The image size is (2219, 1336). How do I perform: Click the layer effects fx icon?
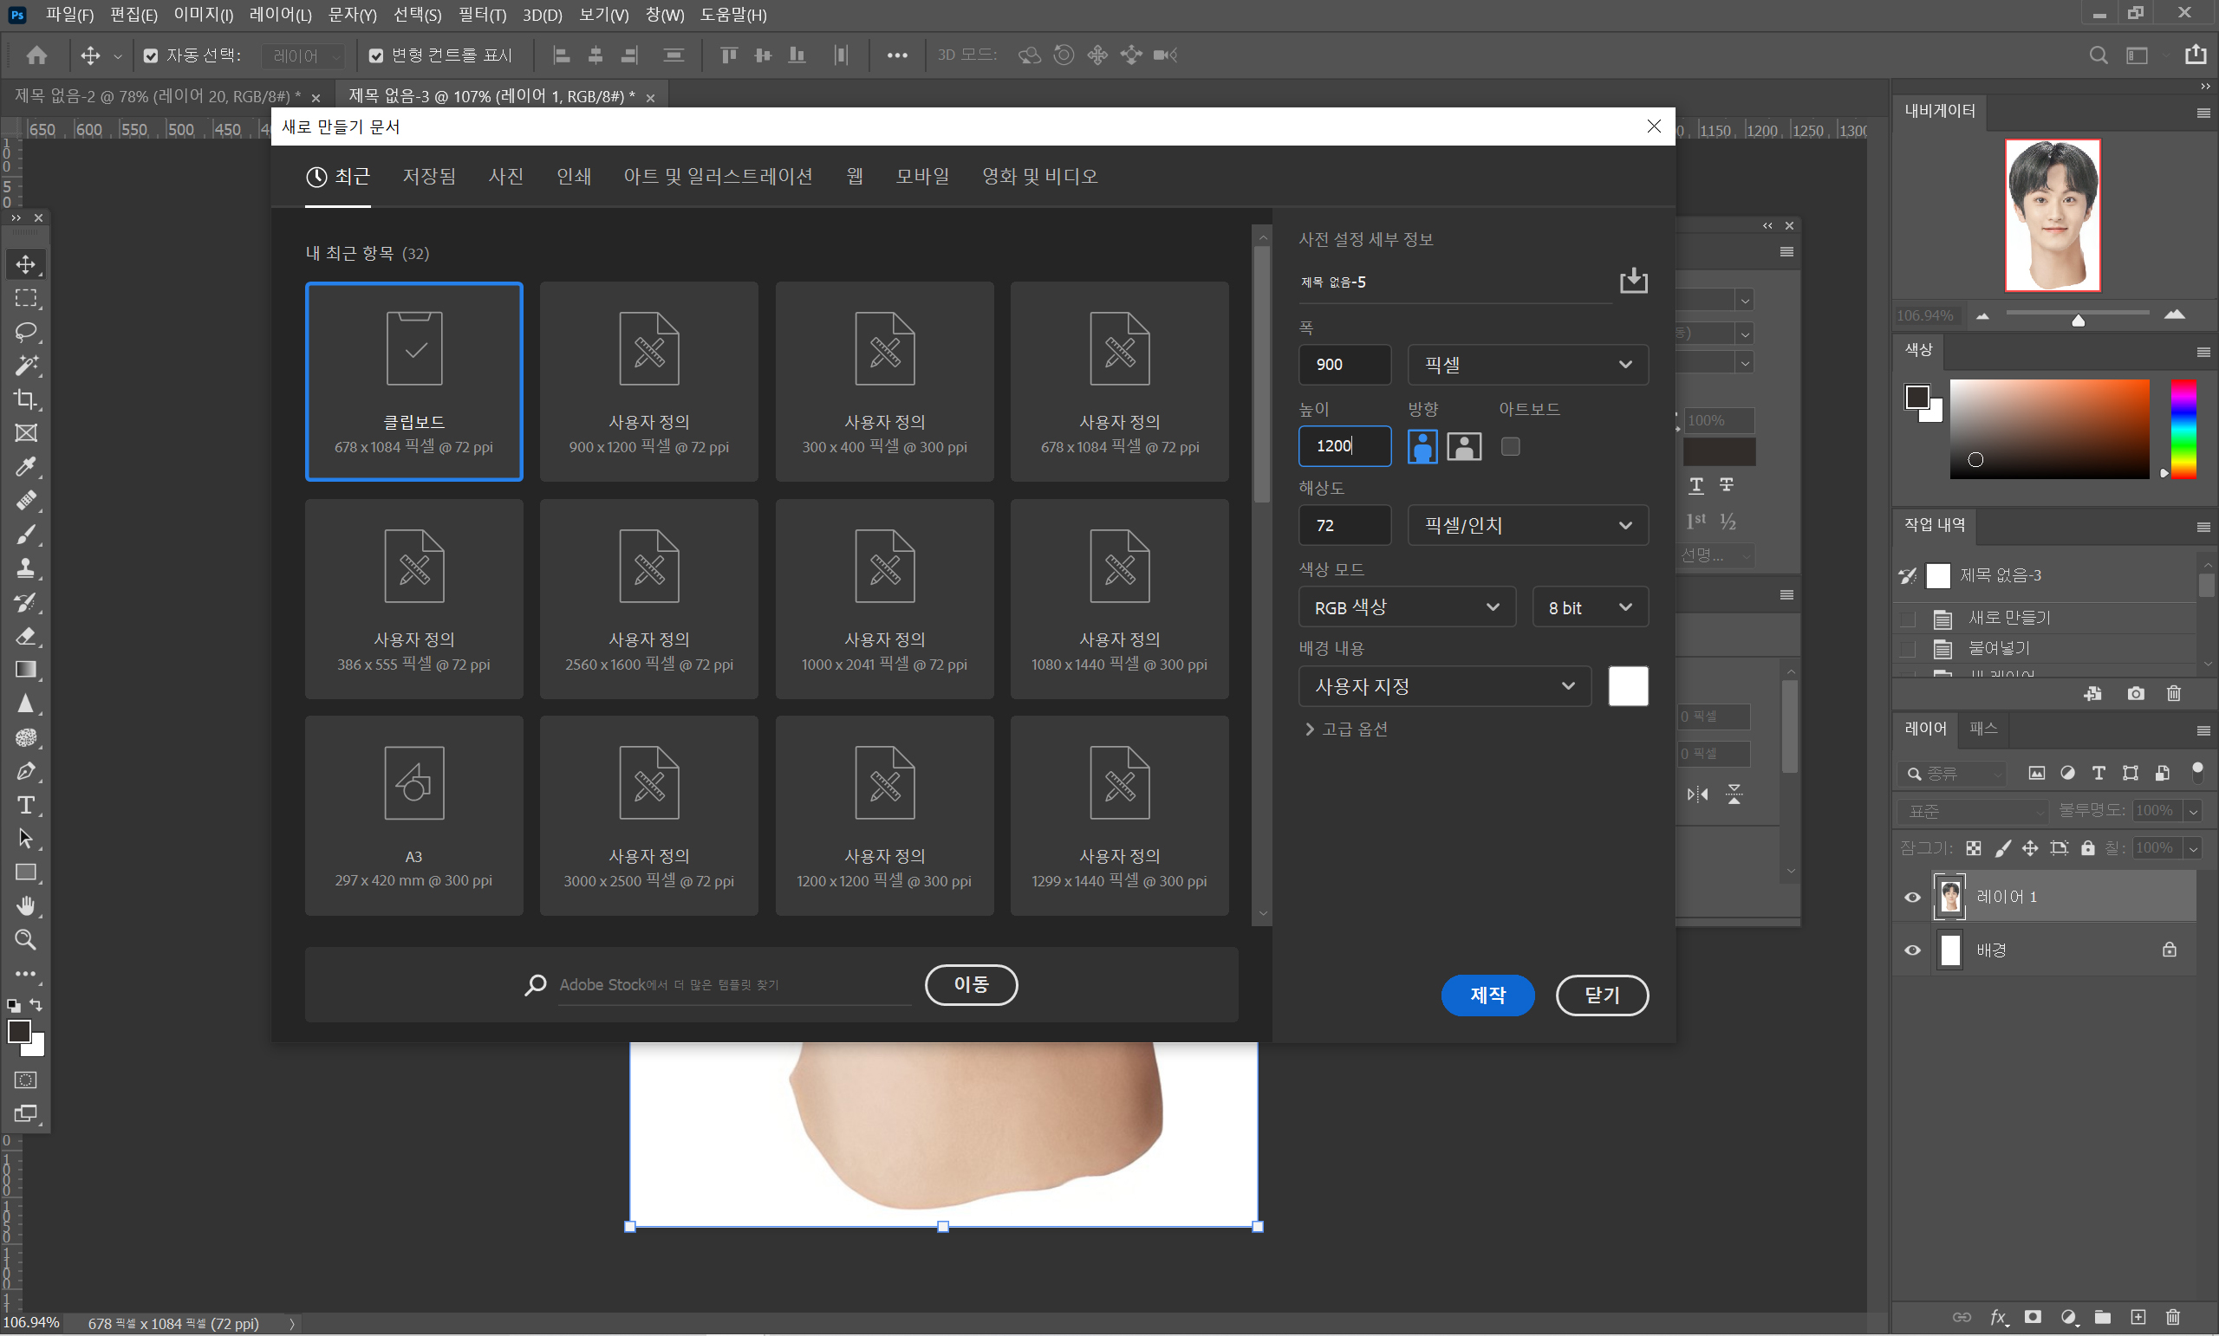click(1997, 1317)
